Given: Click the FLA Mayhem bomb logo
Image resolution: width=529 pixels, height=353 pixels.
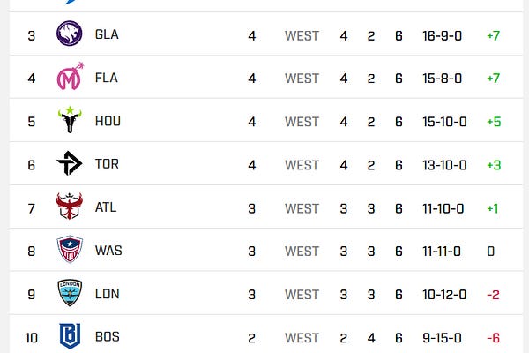Looking at the screenshot, I should point(70,77).
